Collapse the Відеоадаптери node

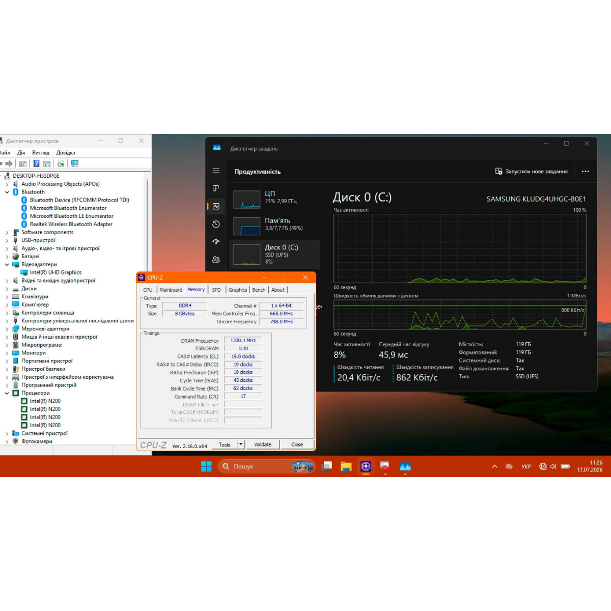7,264
